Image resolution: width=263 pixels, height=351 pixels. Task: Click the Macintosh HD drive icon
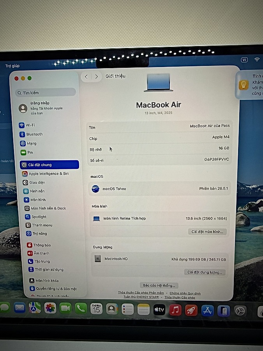(x=98, y=259)
